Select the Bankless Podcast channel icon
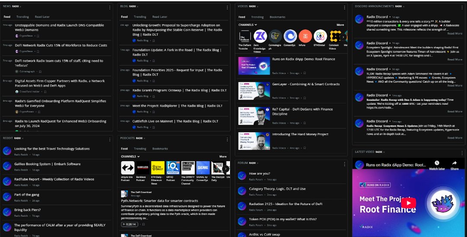 point(143,168)
